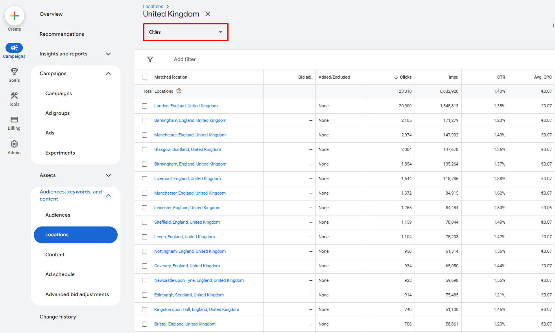The height and width of the screenshot is (333, 555).
Task: Open London, England, United Kingdom link
Action: pos(186,106)
